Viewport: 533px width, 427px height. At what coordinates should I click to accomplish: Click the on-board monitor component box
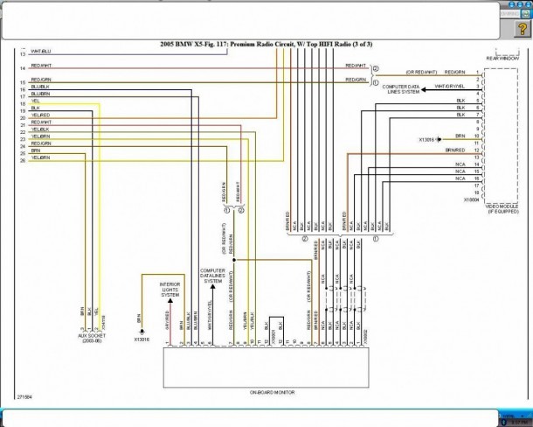click(266, 367)
